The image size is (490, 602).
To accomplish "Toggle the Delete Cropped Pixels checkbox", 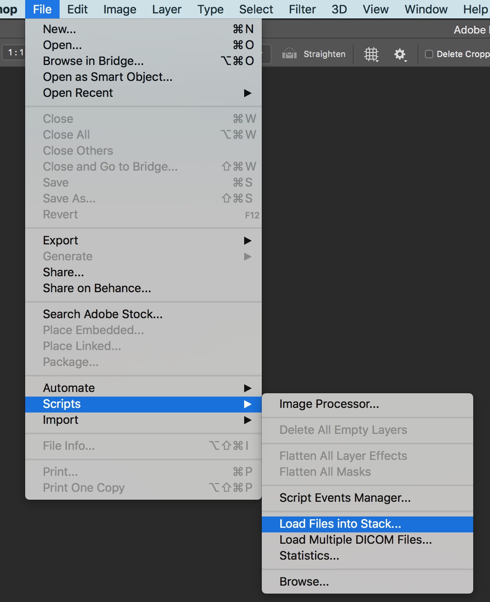I will pyautogui.click(x=429, y=54).
